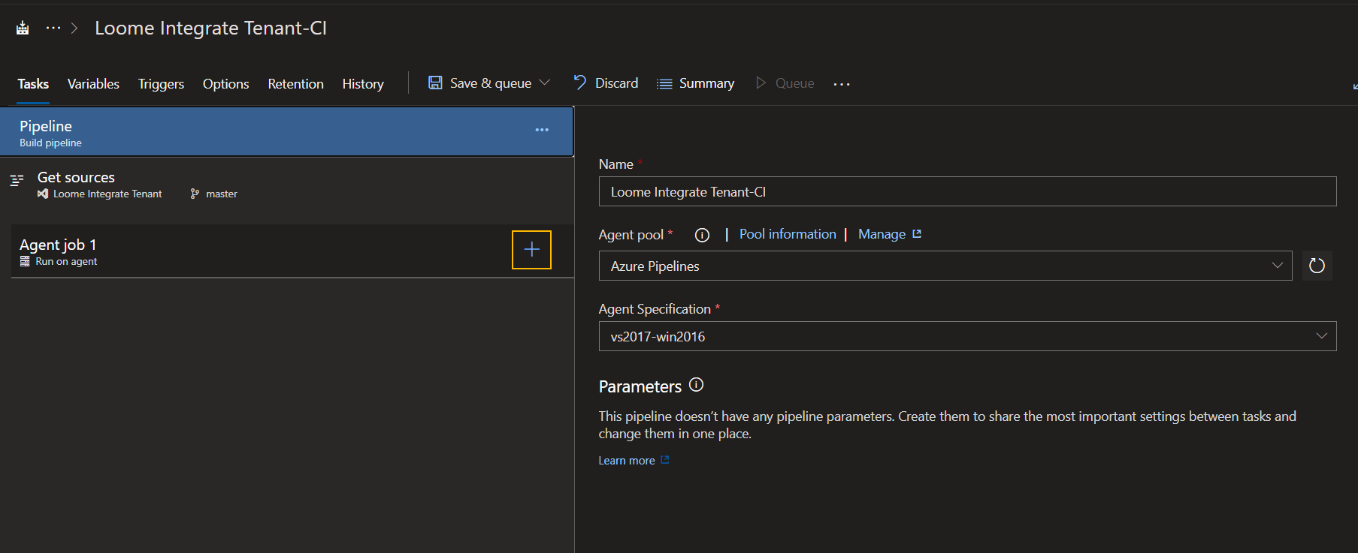Expand the Save & queue dropdown chevron
Screen dimensions: 1358x553
click(x=545, y=83)
